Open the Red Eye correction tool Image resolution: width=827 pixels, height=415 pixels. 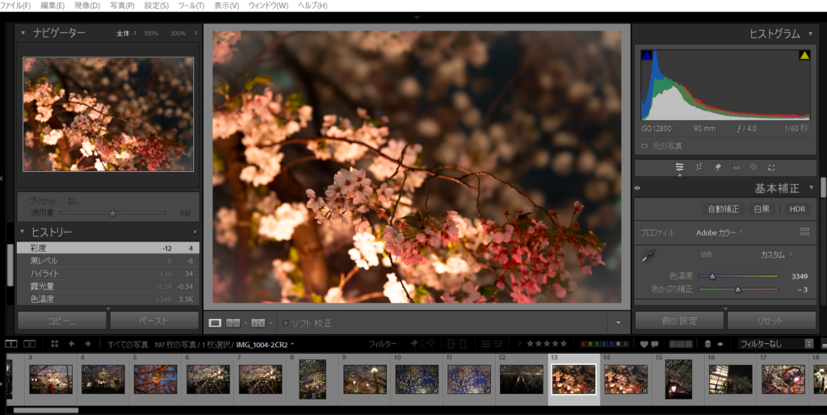736,167
